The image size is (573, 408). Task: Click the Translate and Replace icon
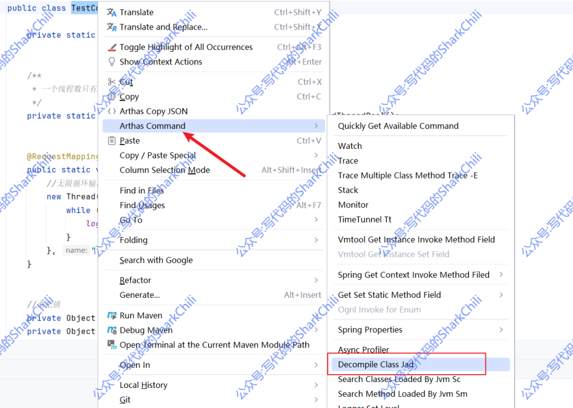111,27
